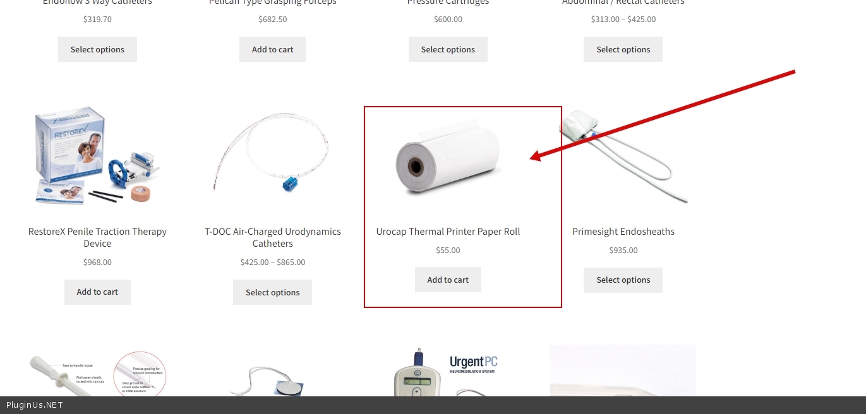Screen dimensions: 866x414
Task: Open the T-DOC catheter product image
Action: pos(272,155)
